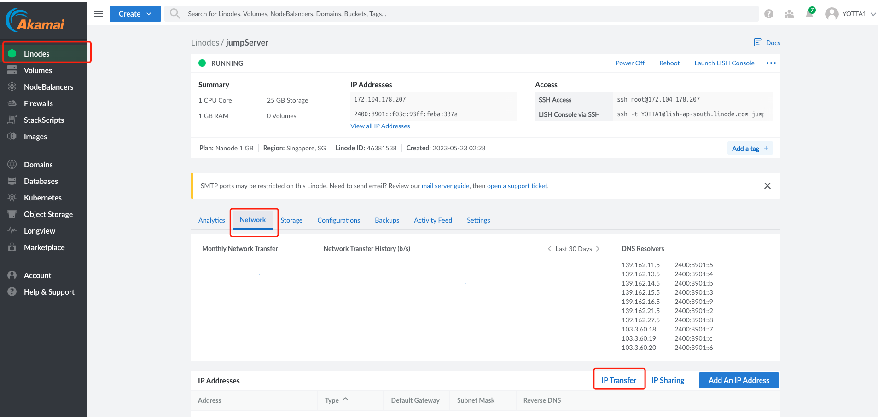The width and height of the screenshot is (878, 417).
Task: Click the Default Gateway column header
Action: [x=415, y=400]
